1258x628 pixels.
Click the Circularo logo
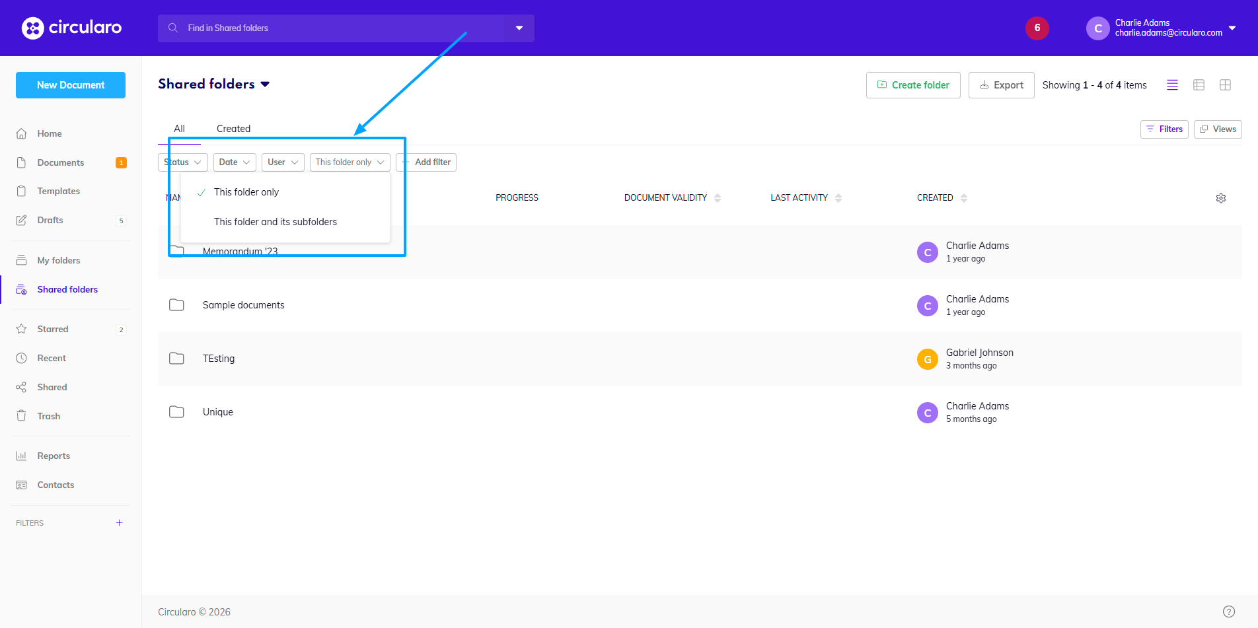[x=71, y=28]
